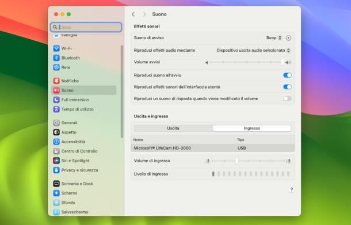Open the Bluetooth icon in sidebar
Screen dimensions: 351x225
(56, 58)
